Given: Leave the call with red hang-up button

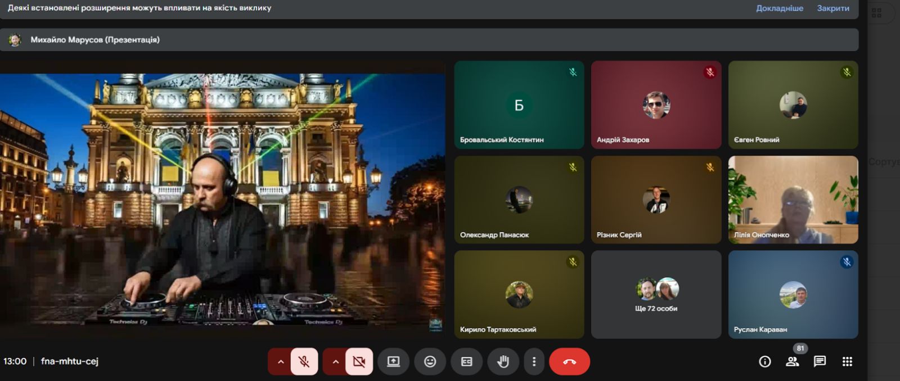Looking at the screenshot, I should pyautogui.click(x=569, y=361).
